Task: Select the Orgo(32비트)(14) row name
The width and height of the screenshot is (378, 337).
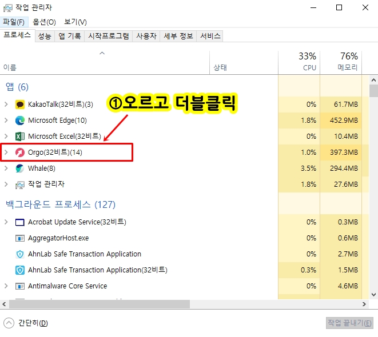Action: pos(55,153)
